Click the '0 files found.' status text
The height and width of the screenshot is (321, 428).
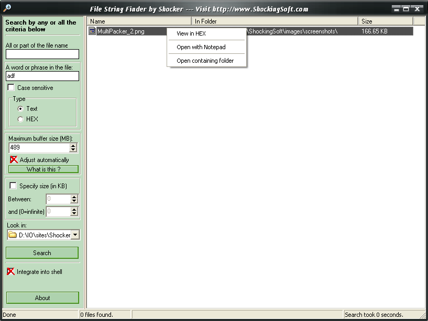click(96, 315)
